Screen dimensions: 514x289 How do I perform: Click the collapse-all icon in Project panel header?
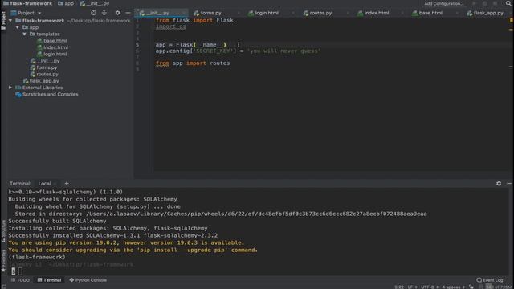[x=104, y=13]
